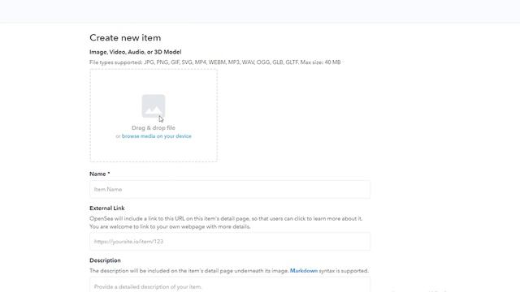Click the Name field label

[x=99, y=174]
